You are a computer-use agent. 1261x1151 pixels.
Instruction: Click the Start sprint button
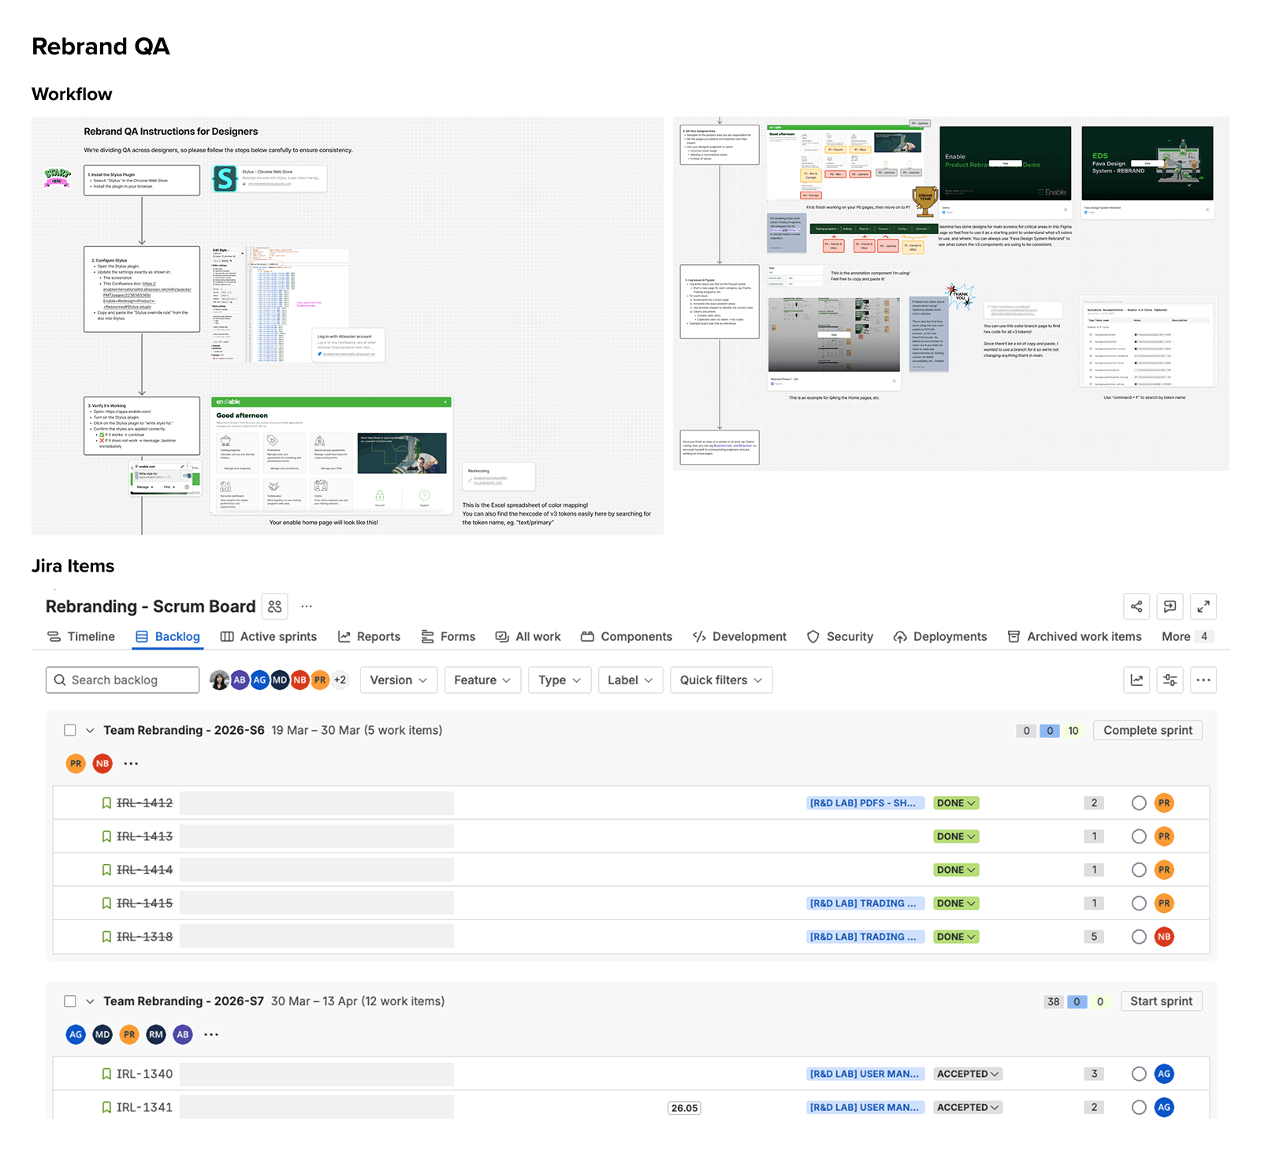pyautogui.click(x=1161, y=1000)
